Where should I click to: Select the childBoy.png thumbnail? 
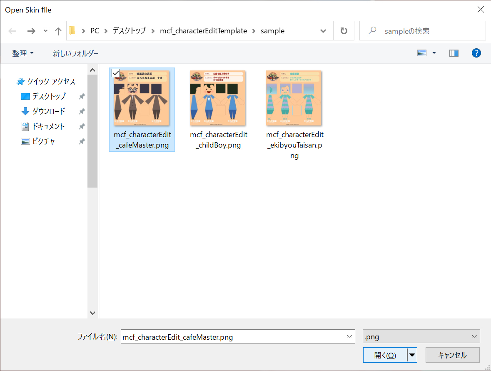tap(218, 98)
